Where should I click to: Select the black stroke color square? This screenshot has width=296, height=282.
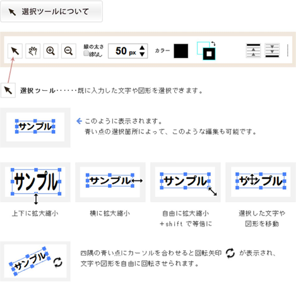click(209, 54)
